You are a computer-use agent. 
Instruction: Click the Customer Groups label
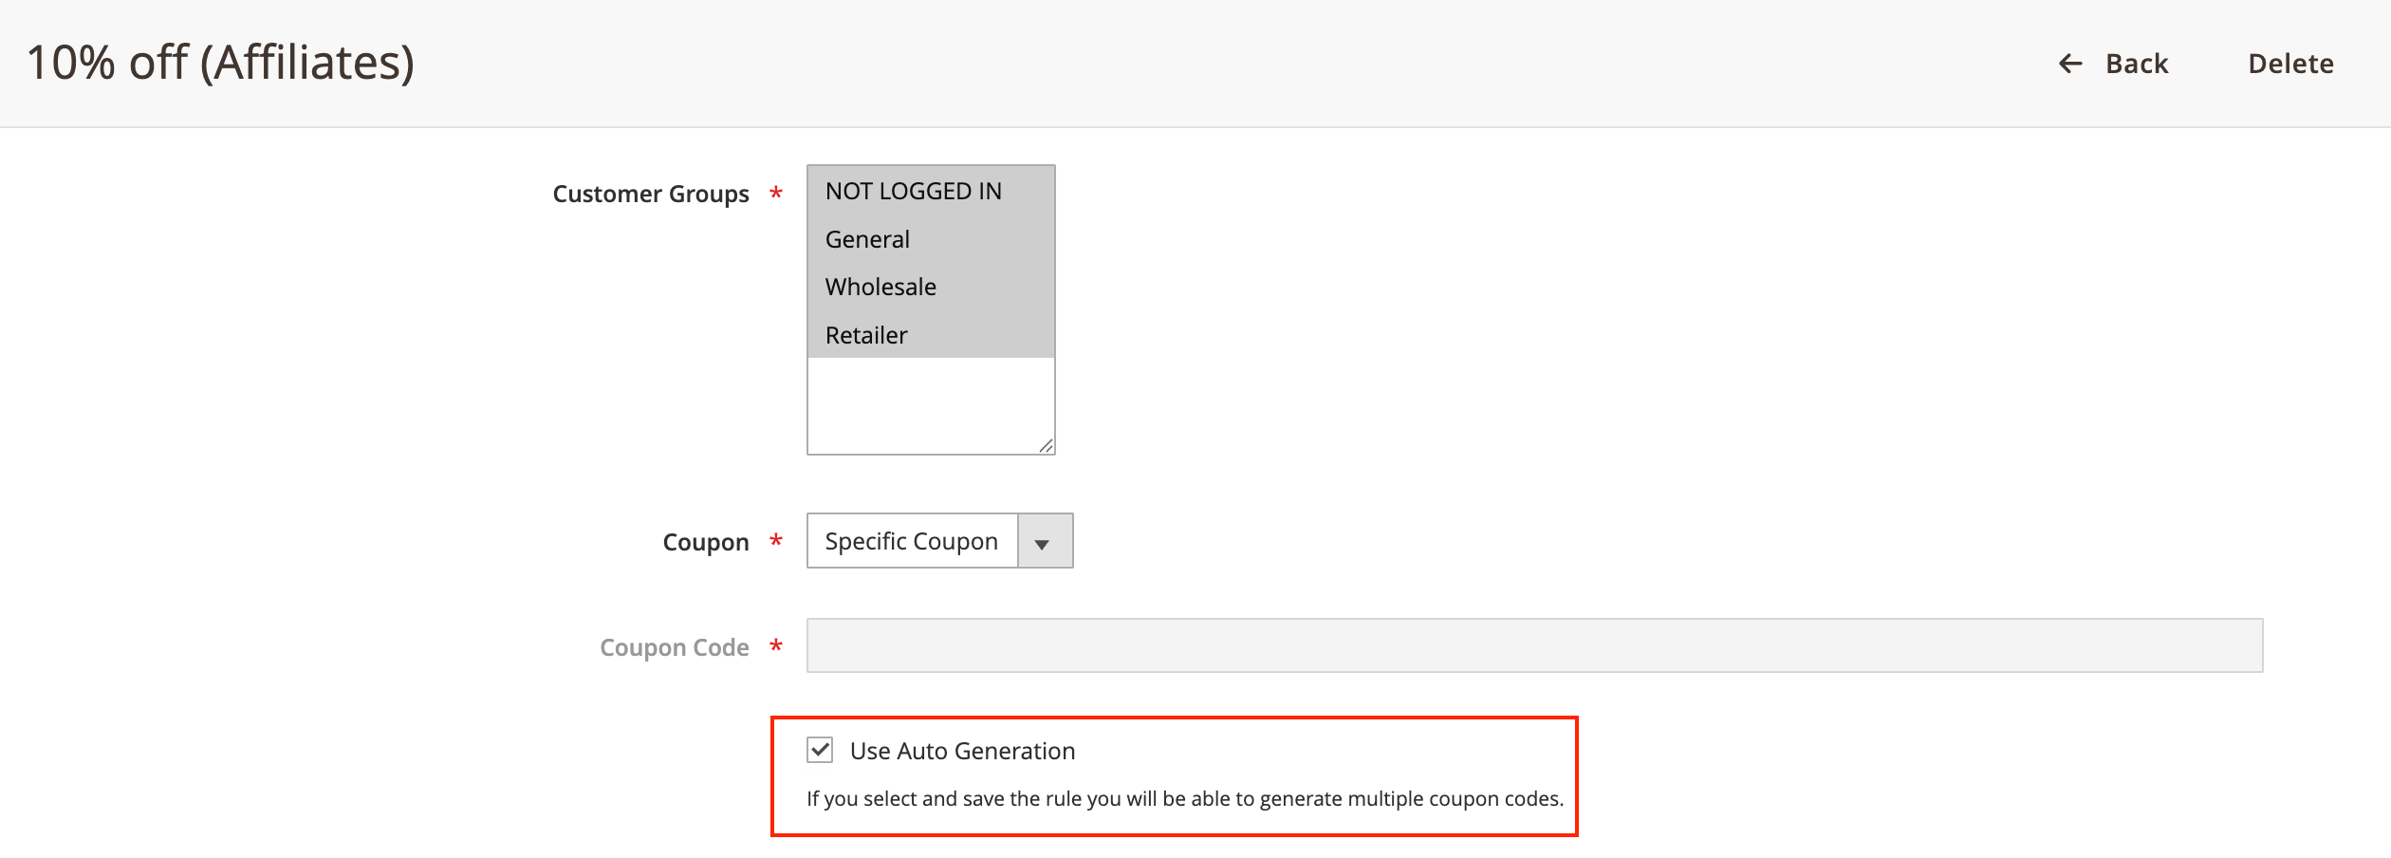coord(651,194)
